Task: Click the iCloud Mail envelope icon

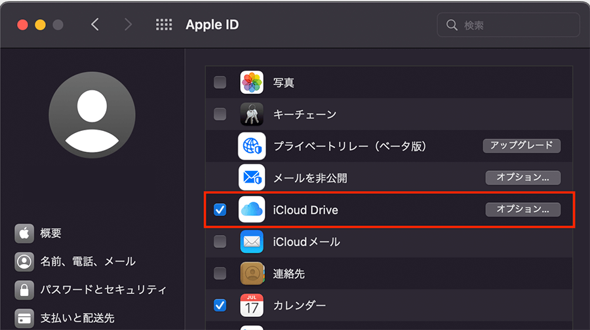Action: tap(252, 242)
